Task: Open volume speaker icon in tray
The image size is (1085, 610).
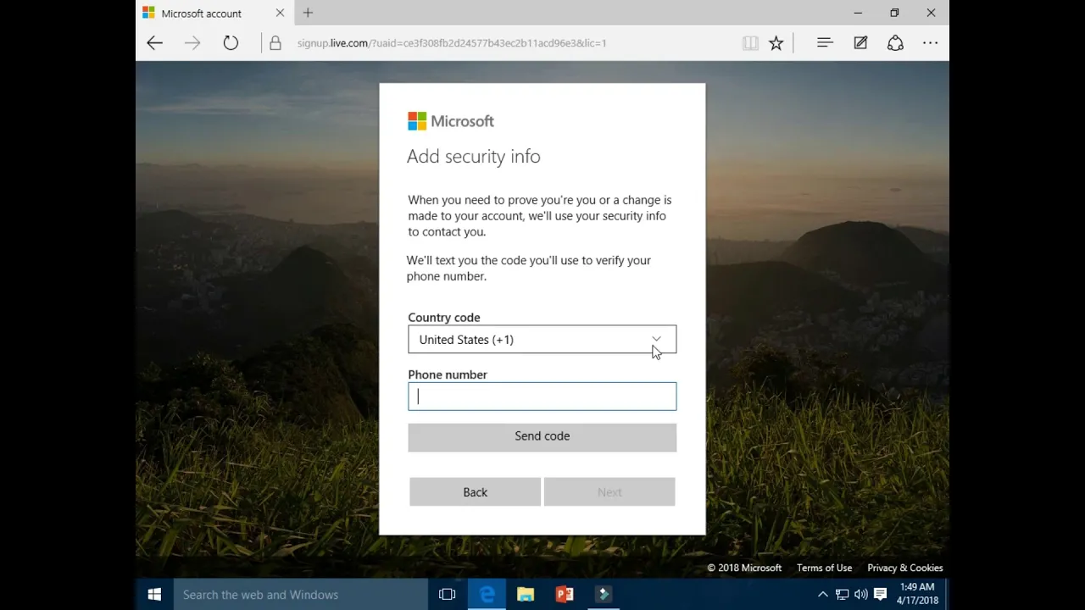Action: click(x=861, y=595)
